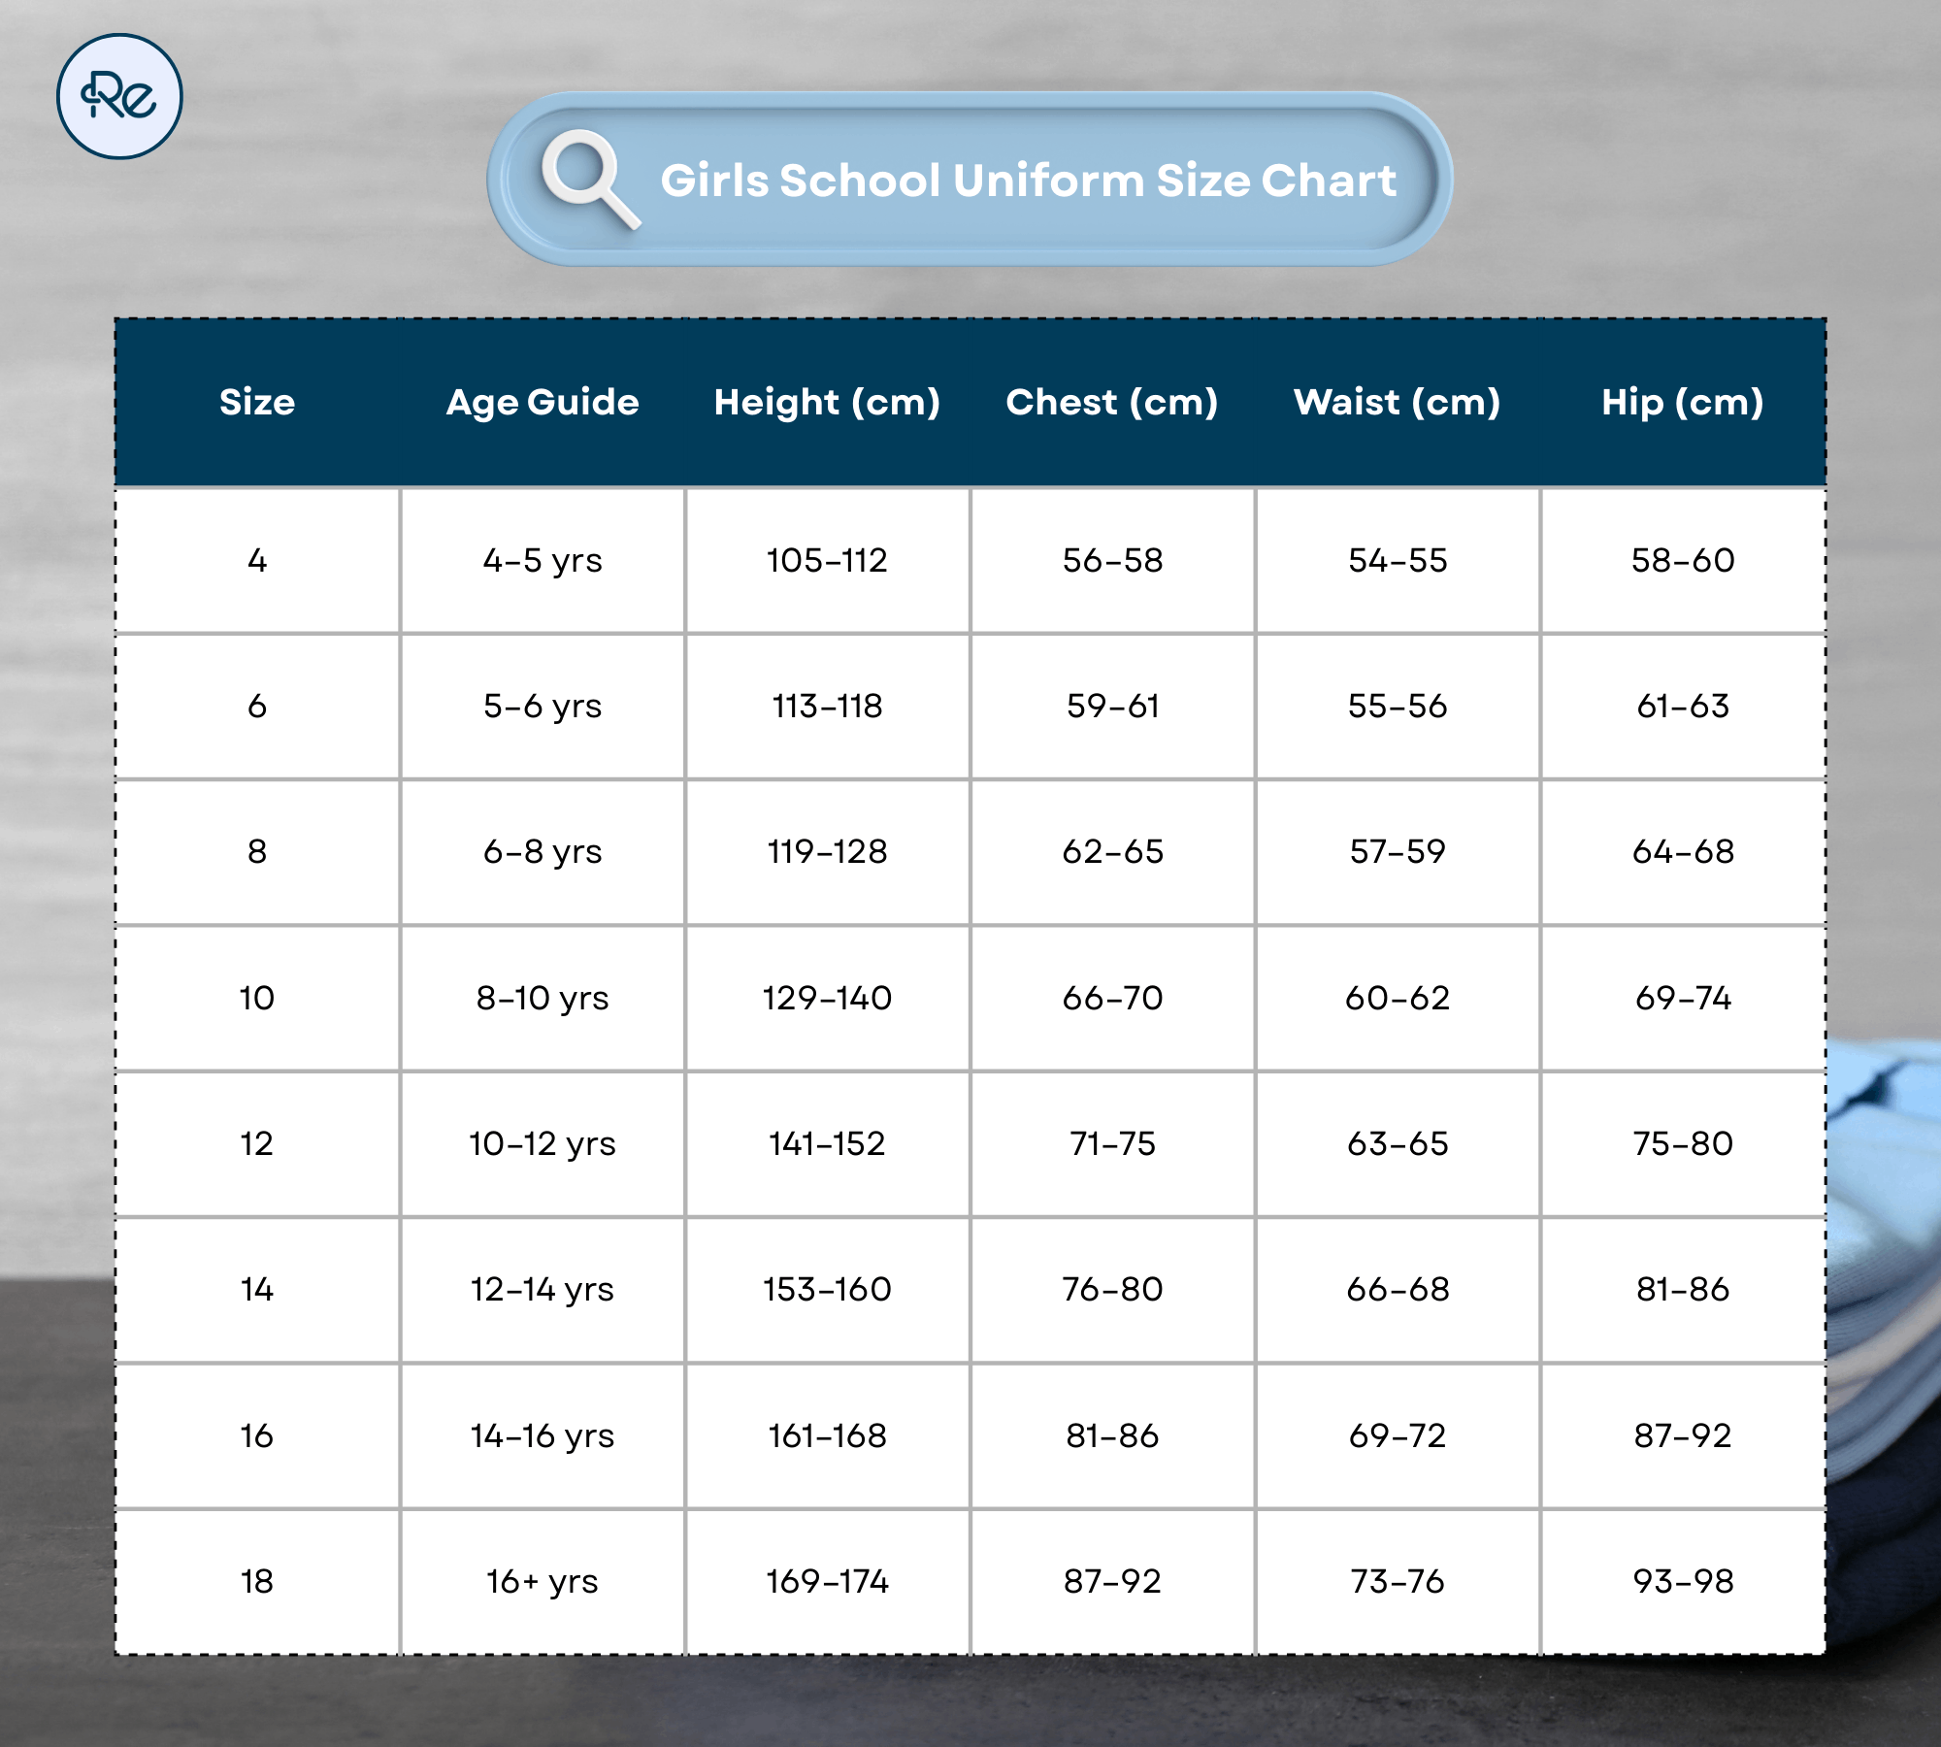This screenshot has height=1747, width=1941.
Task: Click the Waist (cm) column header
Action: [1397, 402]
